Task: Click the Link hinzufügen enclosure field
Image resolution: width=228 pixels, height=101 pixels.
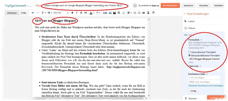Action: [x=204, y=77]
